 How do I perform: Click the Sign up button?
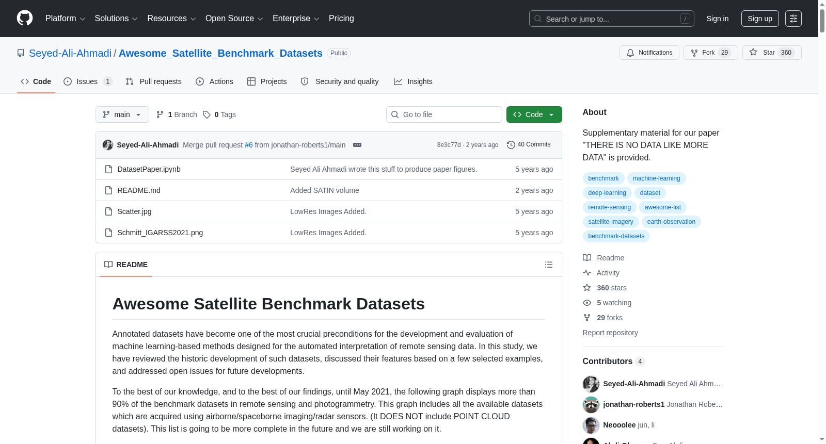click(x=760, y=19)
